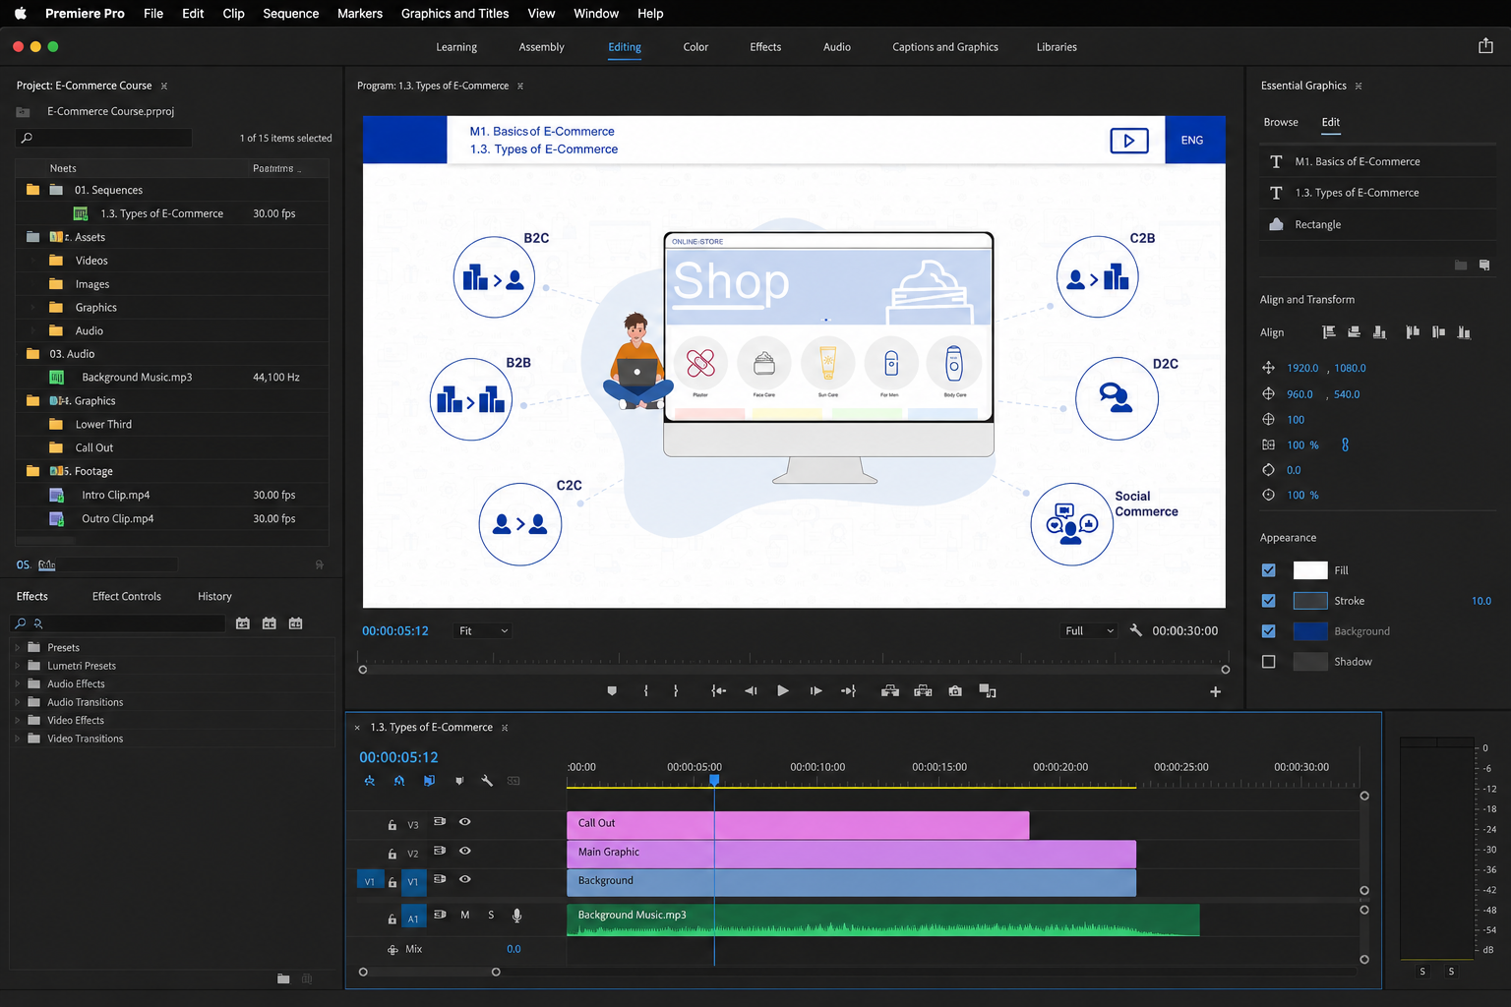1511x1007 pixels.
Task: Open the Browse tab in Essential Graphics
Action: 1281,122
